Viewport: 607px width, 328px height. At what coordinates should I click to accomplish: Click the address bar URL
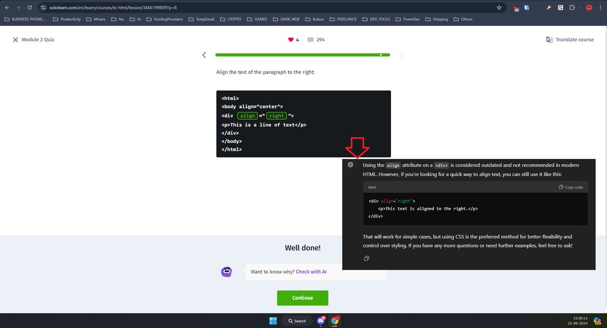pyautogui.click(x=113, y=8)
